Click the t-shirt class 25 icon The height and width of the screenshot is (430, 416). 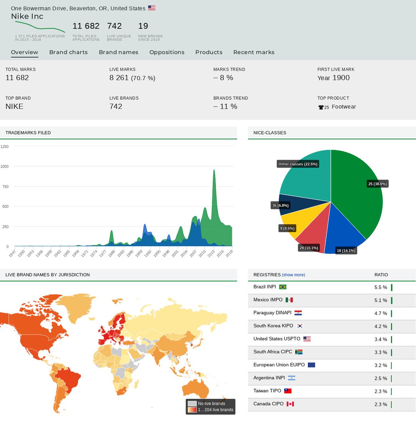321,107
